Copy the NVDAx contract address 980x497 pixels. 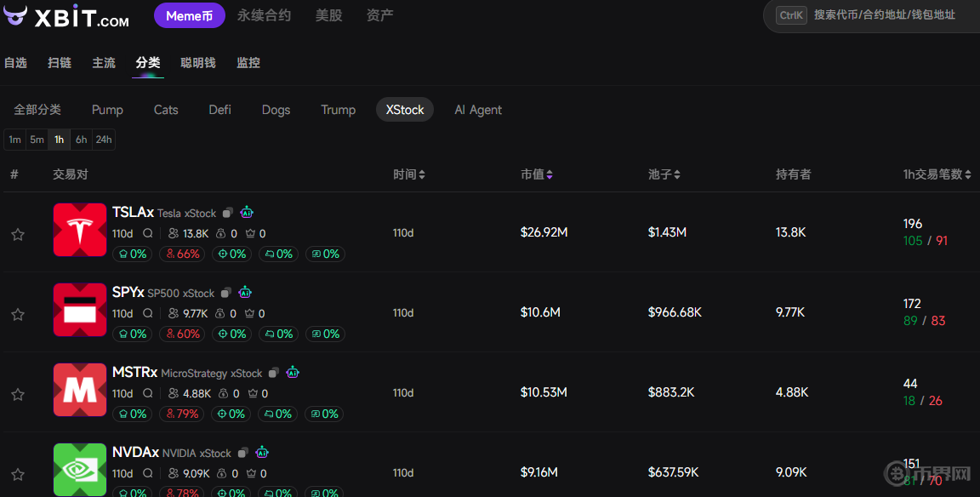click(242, 453)
